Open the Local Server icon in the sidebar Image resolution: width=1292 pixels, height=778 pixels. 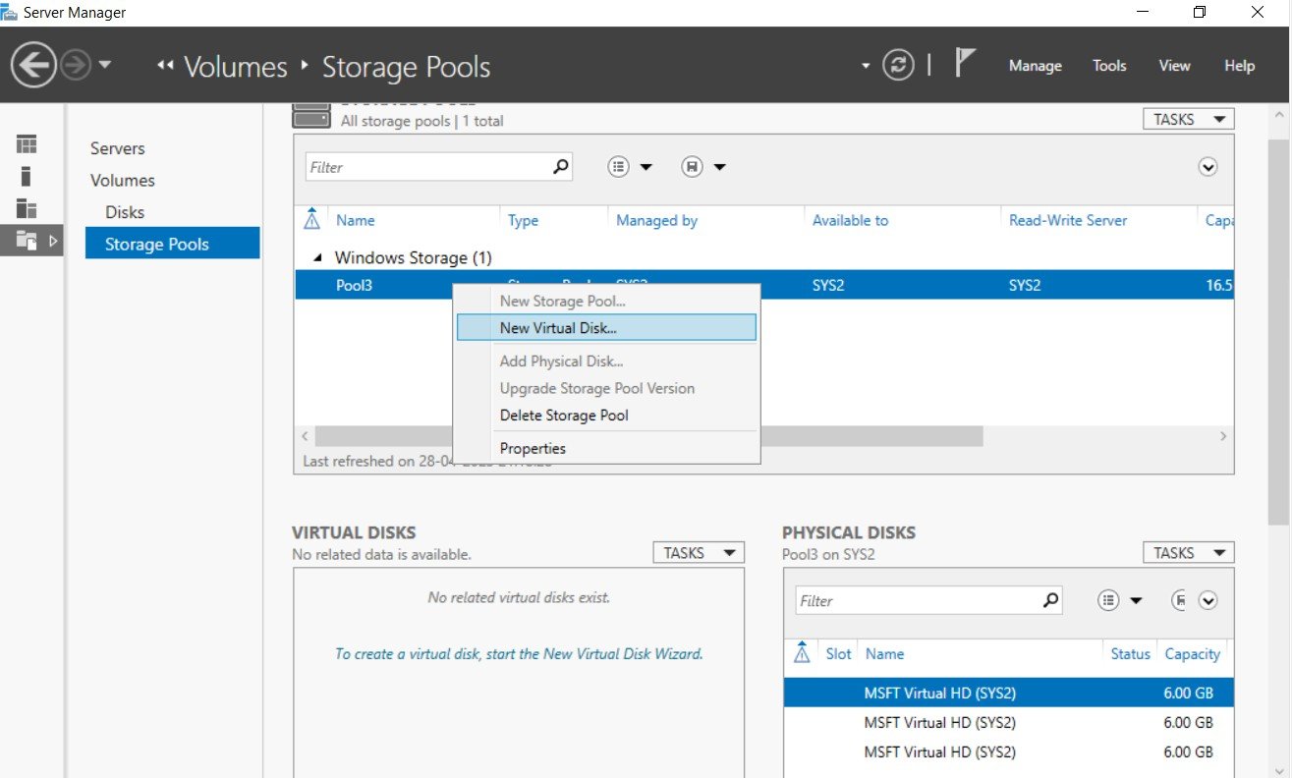27,177
